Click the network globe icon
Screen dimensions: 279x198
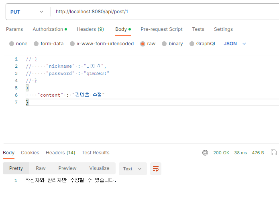click(205, 153)
